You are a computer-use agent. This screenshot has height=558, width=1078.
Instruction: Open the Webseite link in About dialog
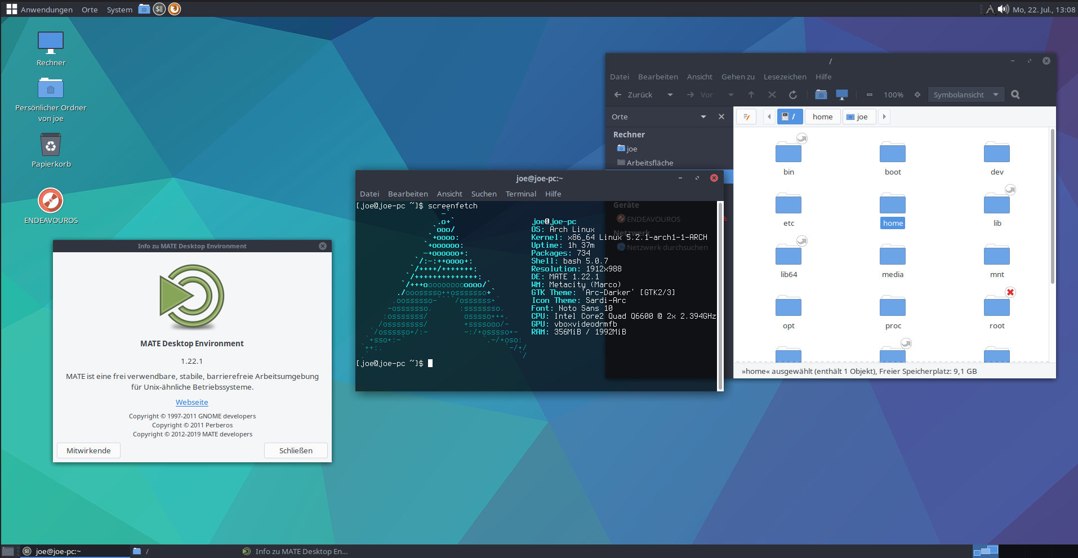[x=192, y=402]
